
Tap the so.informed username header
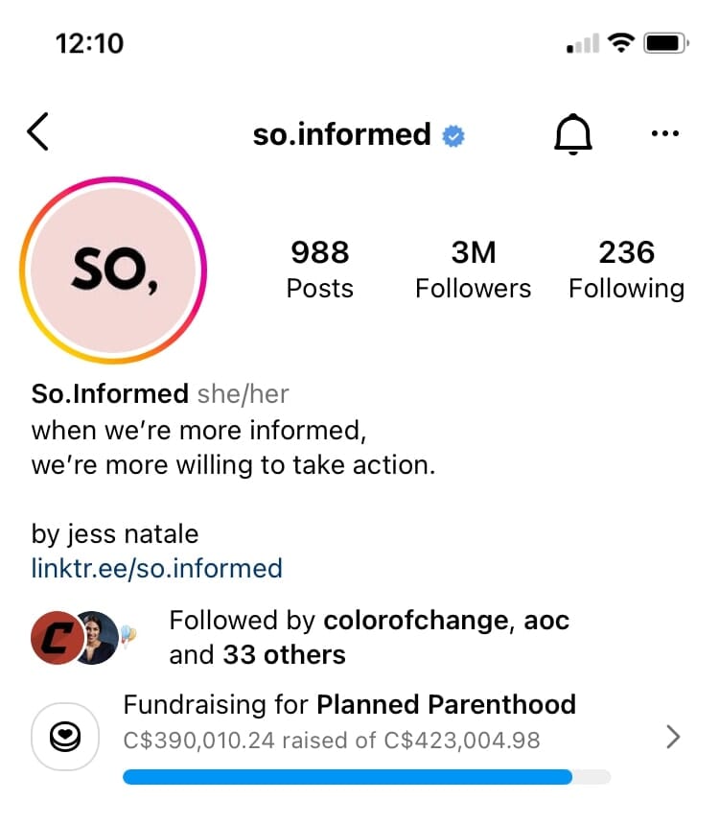click(342, 134)
